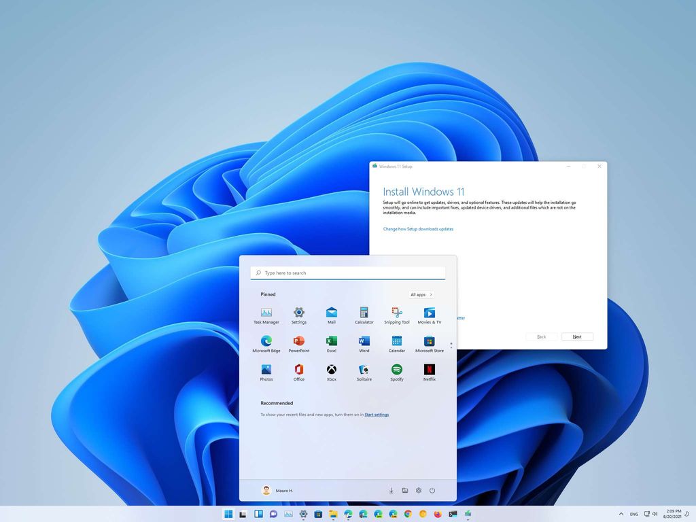The image size is (696, 522).
Task: Launch Firefox from the taskbar
Action: [x=436, y=515]
